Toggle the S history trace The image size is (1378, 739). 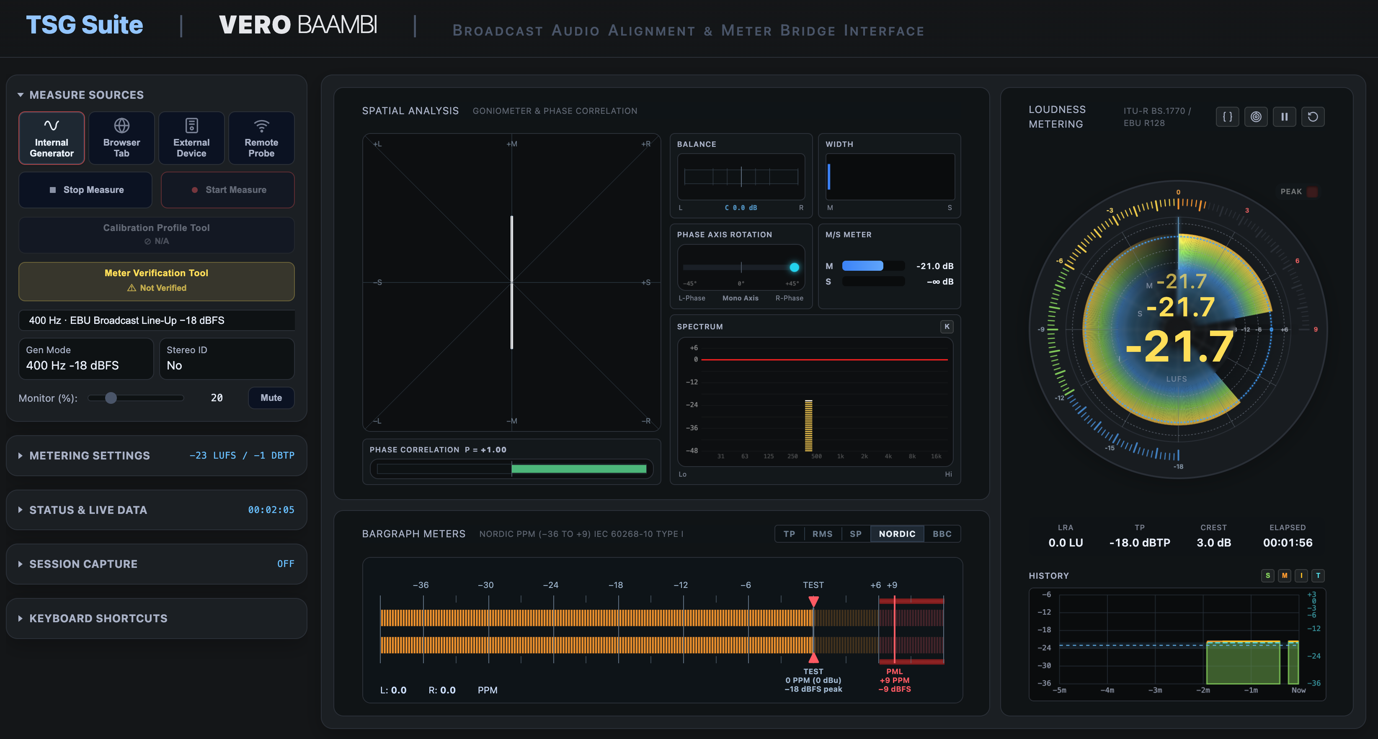pyautogui.click(x=1267, y=575)
